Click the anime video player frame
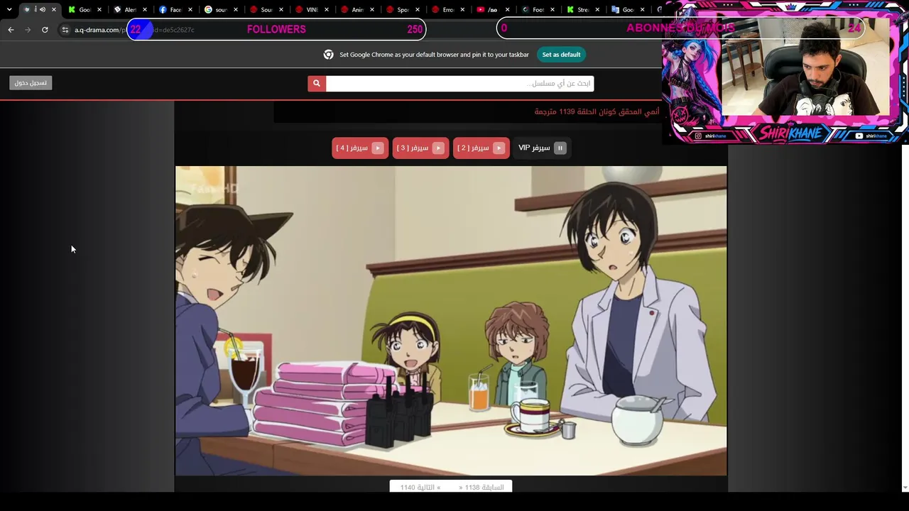 [451, 321]
